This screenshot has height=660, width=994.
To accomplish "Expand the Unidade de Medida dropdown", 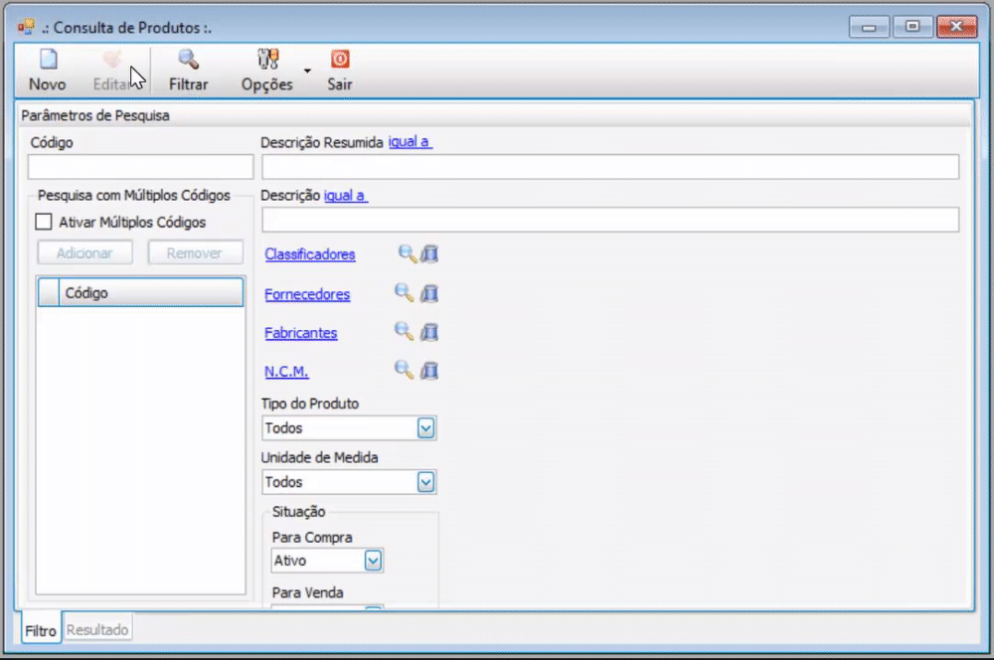I will coord(426,482).
